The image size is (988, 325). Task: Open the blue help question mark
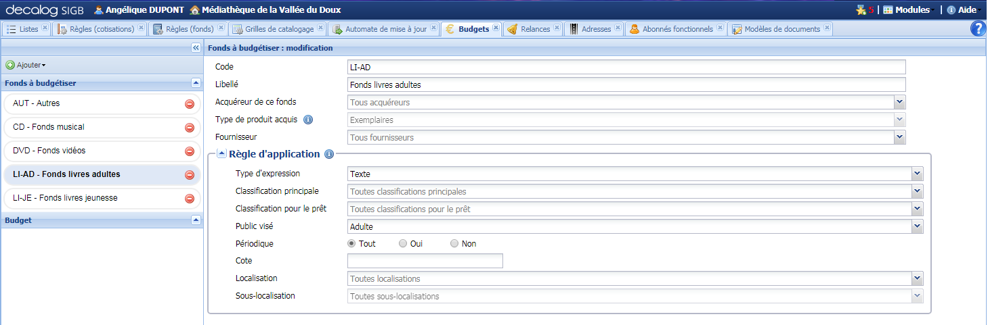tap(977, 28)
